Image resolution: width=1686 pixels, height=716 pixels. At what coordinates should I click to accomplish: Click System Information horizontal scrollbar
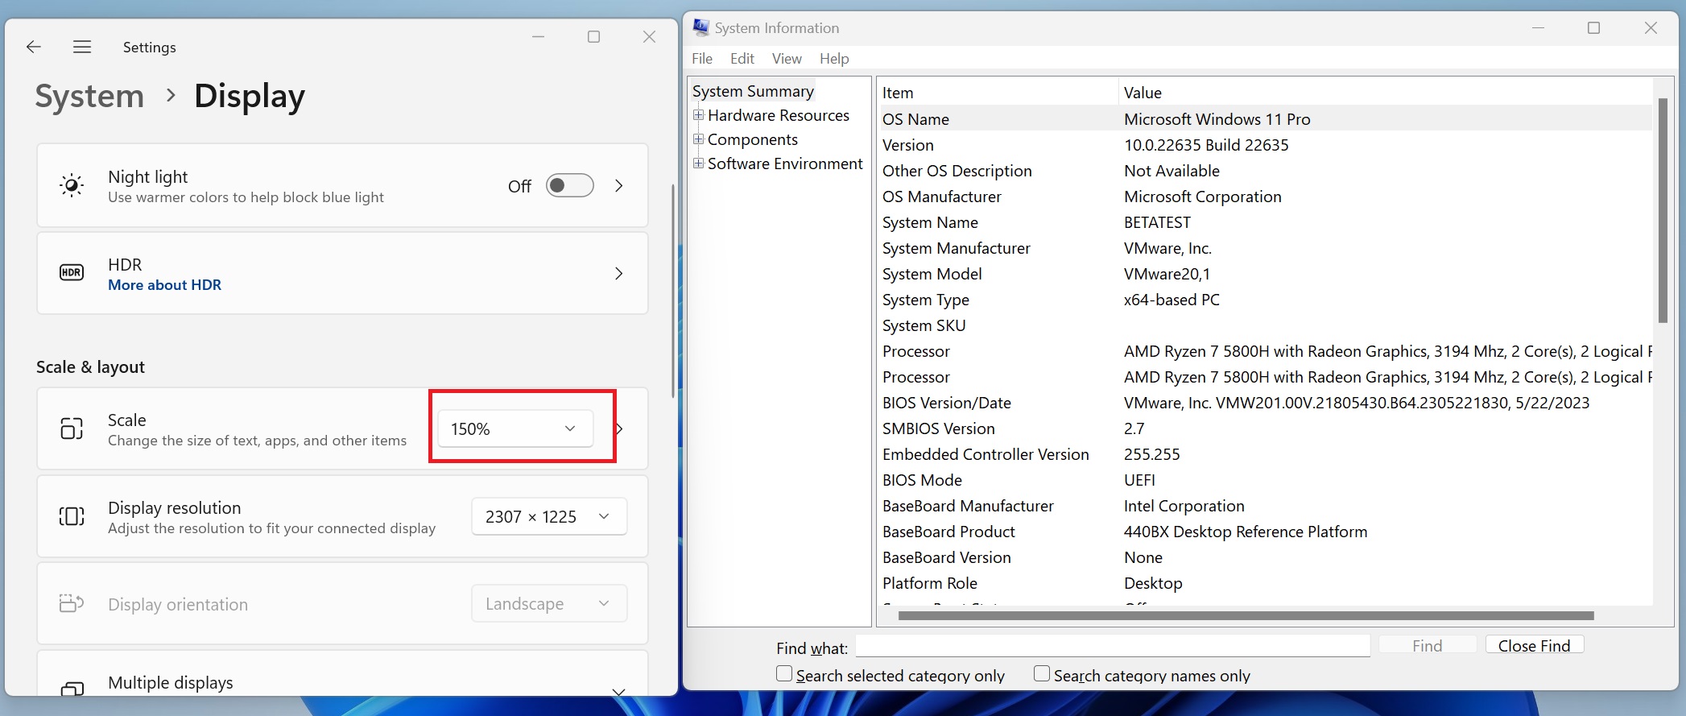1246,615
